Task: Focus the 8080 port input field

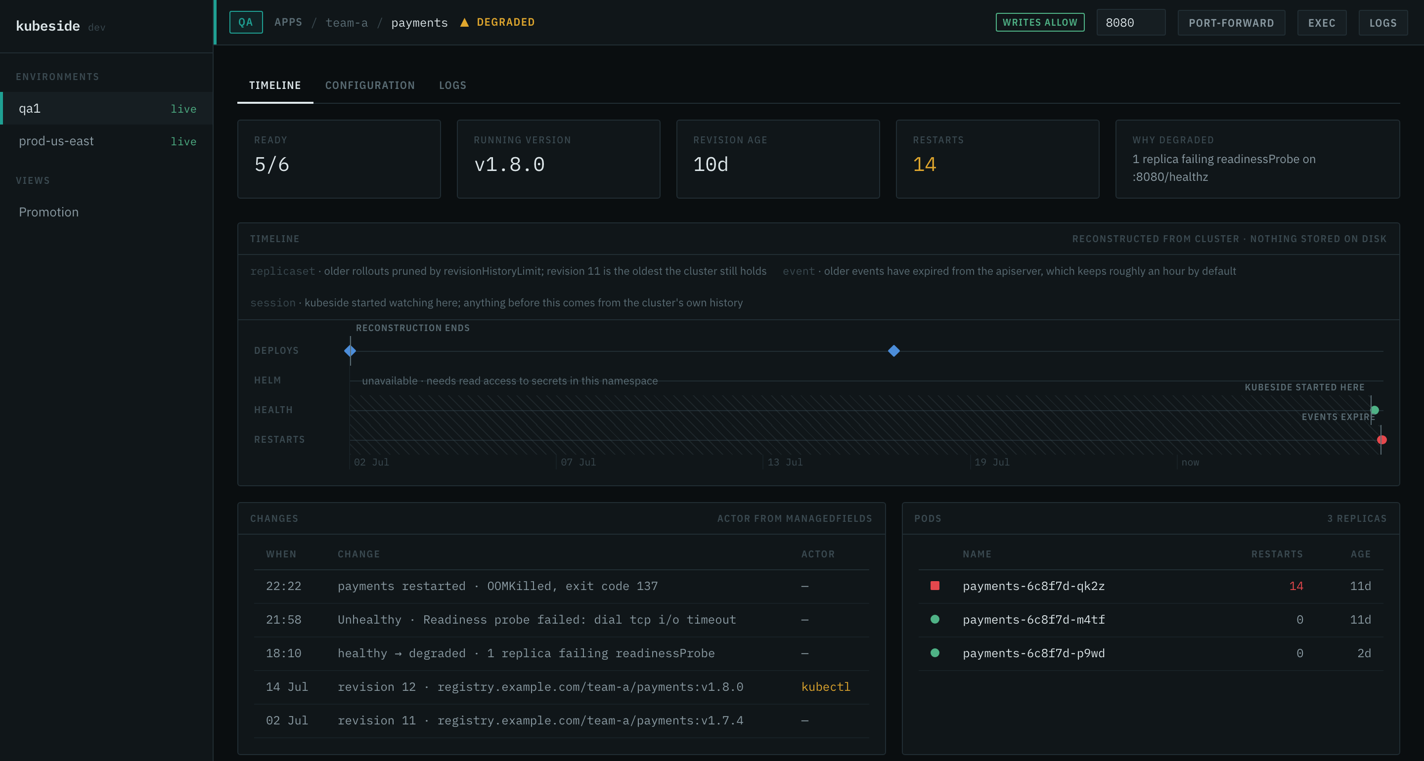Action: point(1131,23)
